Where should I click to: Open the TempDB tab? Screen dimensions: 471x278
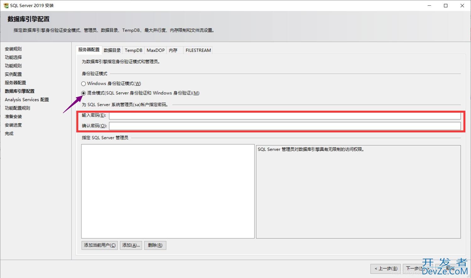[133, 50]
